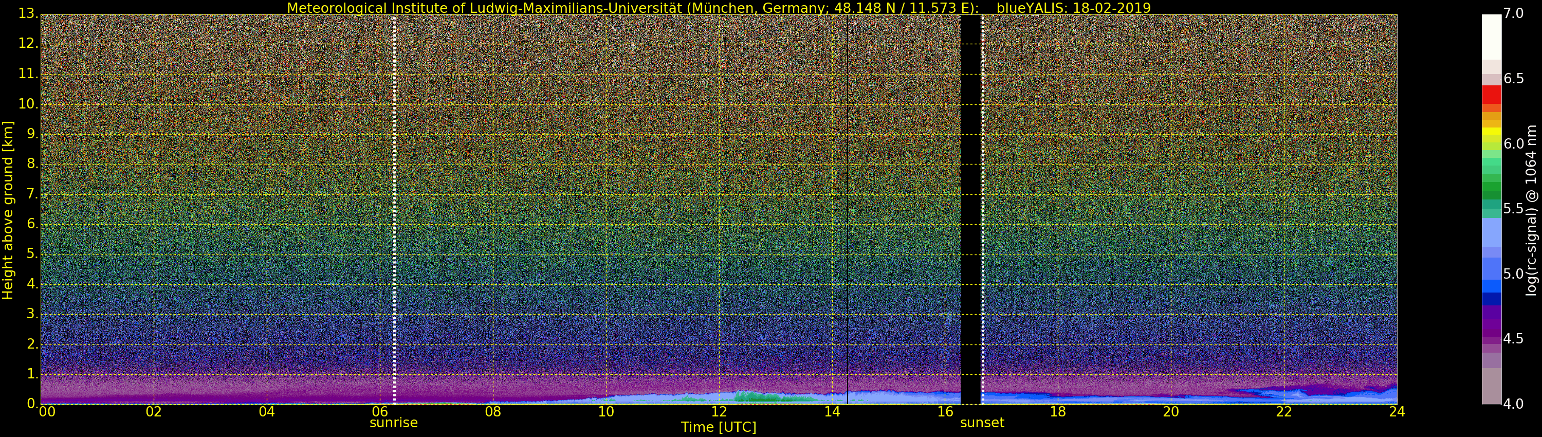Image resolution: width=1542 pixels, height=437 pixels.
Task: Click the time tick label '22'
Action: (1284, 411)
